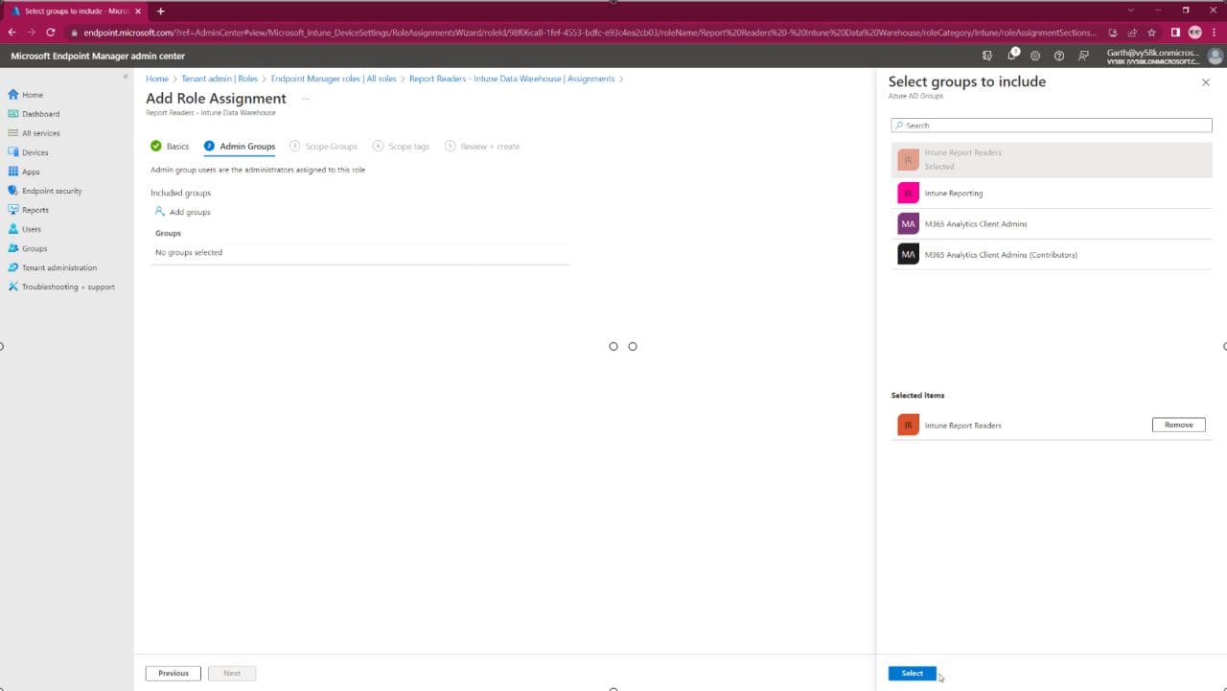
Task: Return to the Basics step
Action: coord(177,146)
